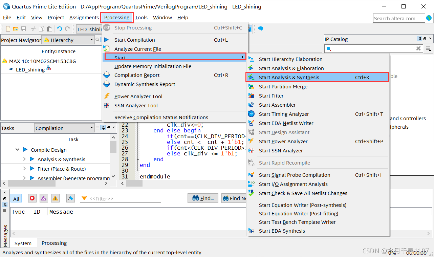Viewport: 434px width, 257px height.
Task: Open the LED_shining revision dropdown in toolbar
Action: 90,29
